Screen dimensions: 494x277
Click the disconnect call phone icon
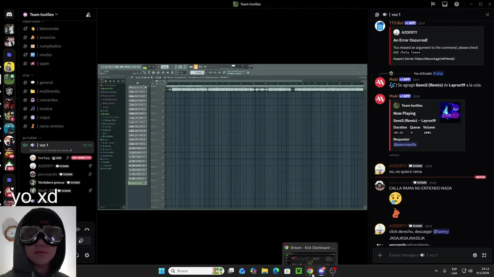[x=87, y=230]
